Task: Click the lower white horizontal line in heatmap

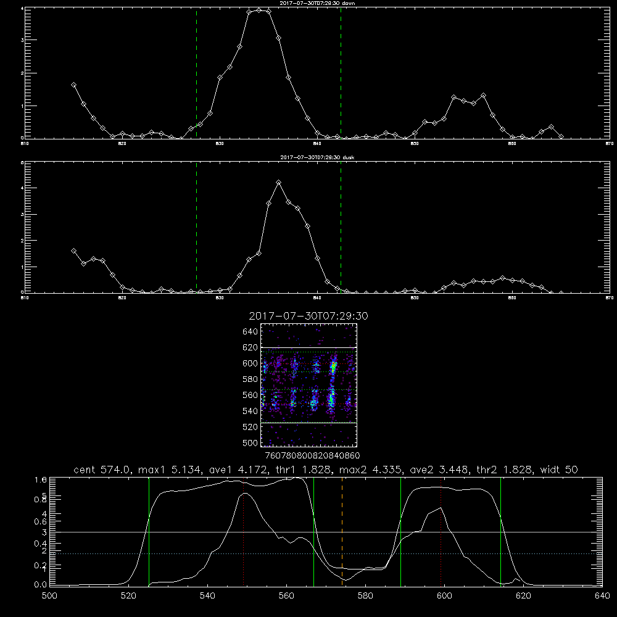Action: [x=309, y=423]
